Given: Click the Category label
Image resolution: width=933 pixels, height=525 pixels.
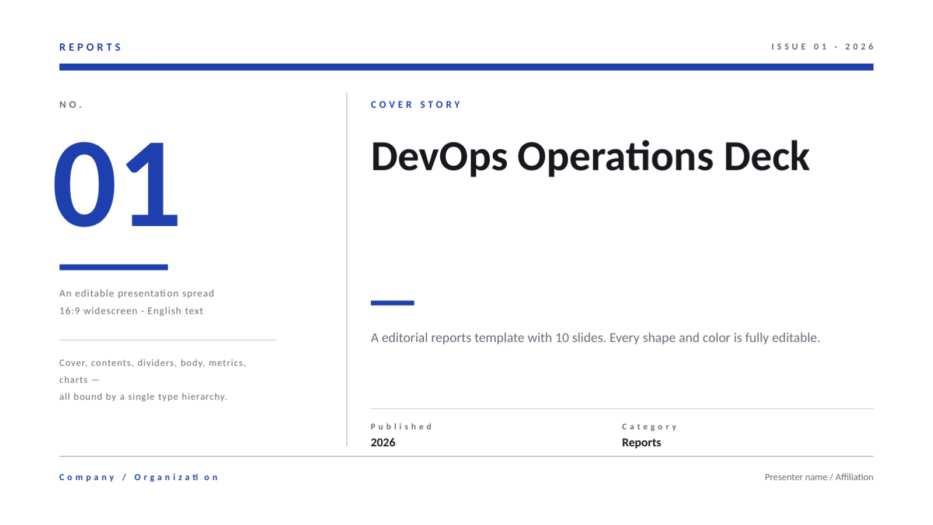Looking at the screenshot, I should point(649,427).
